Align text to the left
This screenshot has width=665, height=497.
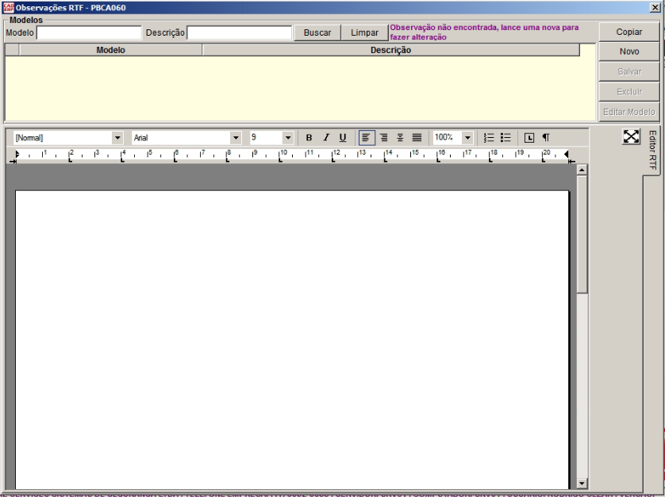(x=367, y=138)
